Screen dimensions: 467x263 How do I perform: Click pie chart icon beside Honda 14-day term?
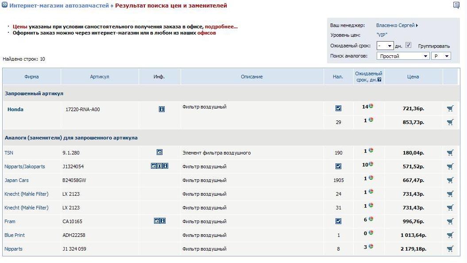point(371,106)
